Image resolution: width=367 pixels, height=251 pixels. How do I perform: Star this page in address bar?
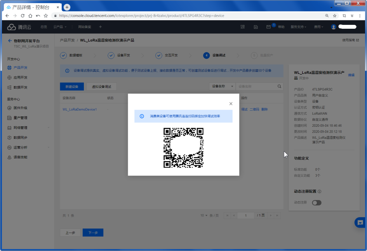click(335, 16)
